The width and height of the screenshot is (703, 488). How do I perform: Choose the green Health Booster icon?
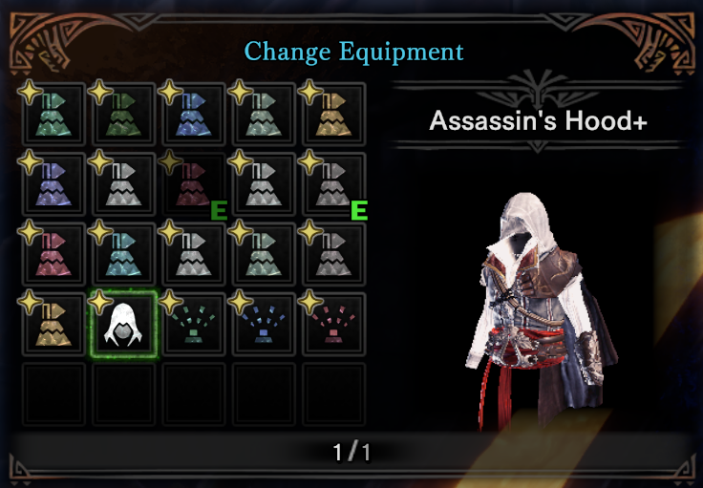[194, 325]
